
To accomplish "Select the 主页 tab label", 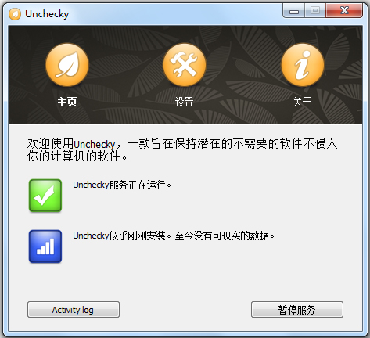I will [x=67, y=102].
